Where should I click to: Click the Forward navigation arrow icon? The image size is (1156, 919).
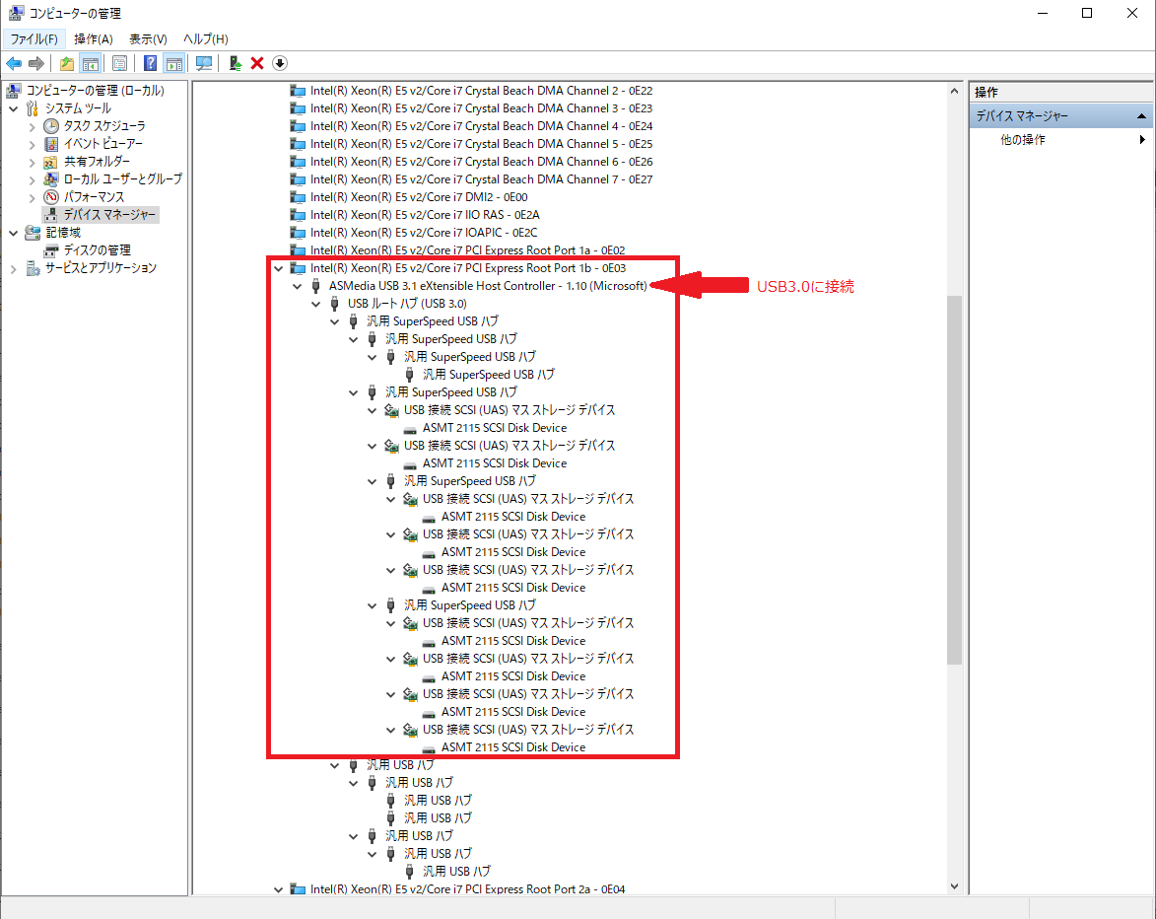[36, 62]
